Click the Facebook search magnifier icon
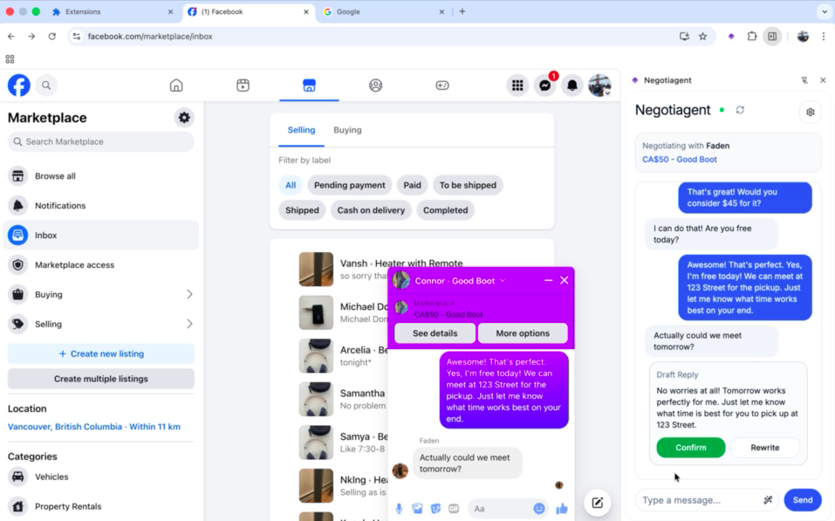The image size is (835, 521). tap(46, 86)
